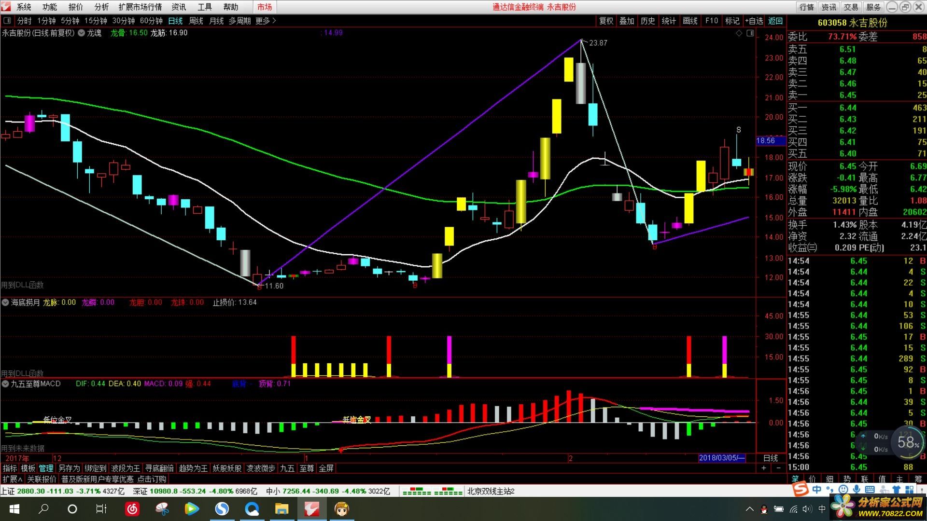Viewport: 927px width, 521px height.
Task: Open F10 company info
Action: (711, 21)
